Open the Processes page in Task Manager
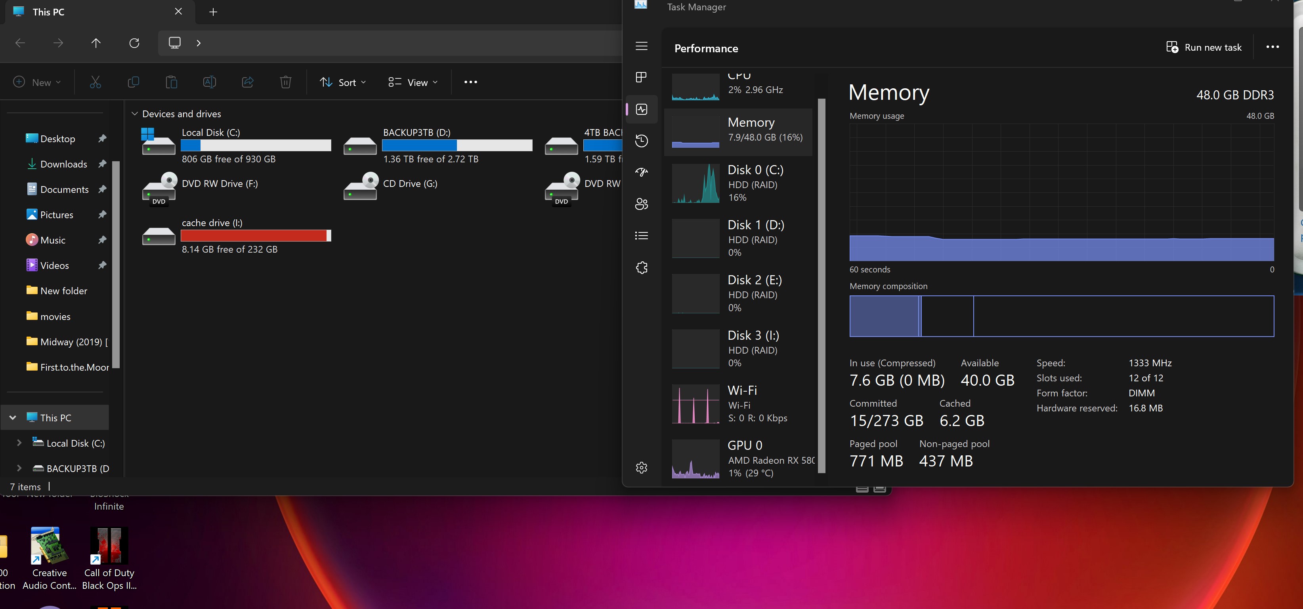 click(641, 77)
